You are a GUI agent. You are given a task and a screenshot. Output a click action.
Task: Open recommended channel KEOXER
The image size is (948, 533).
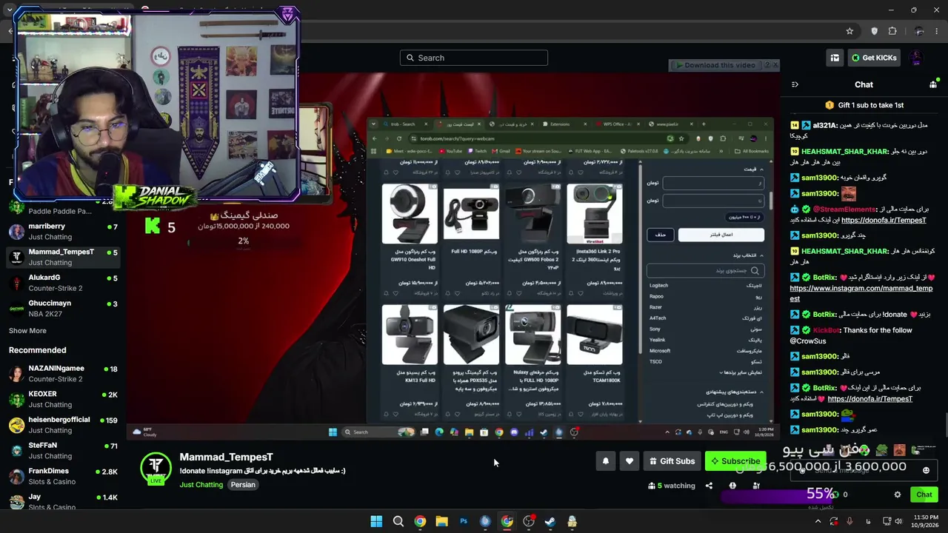pyautogui.click(x=62, y=399)
